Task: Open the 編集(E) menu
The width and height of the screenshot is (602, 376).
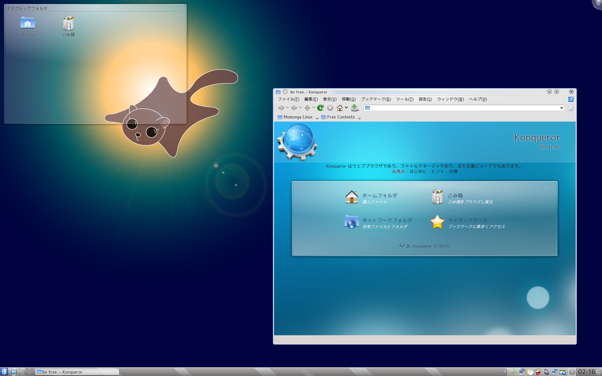Action: coord(311,99)
